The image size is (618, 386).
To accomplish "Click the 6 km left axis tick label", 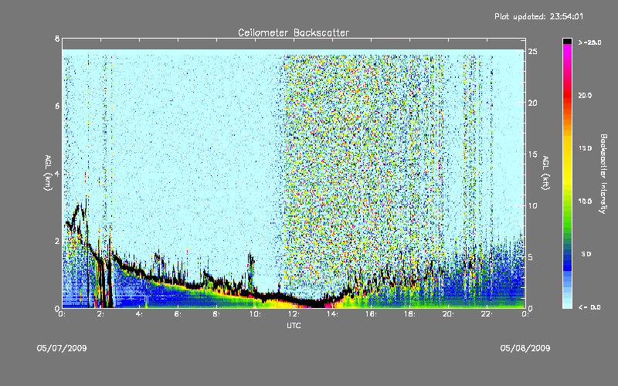I will click(x=57, y=106).
